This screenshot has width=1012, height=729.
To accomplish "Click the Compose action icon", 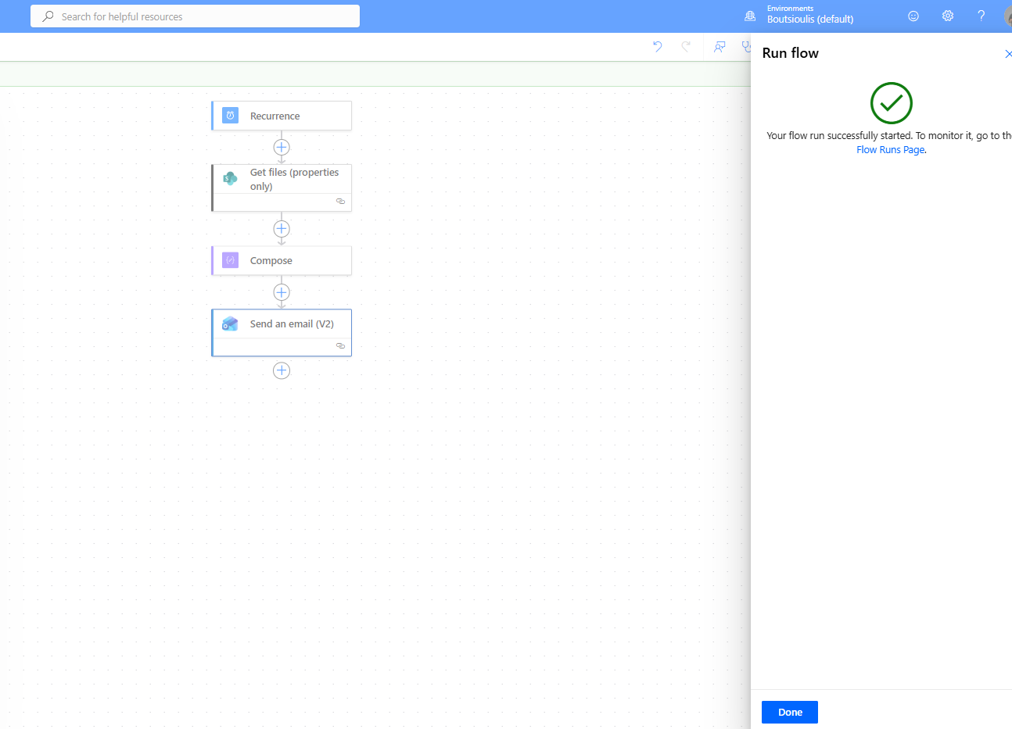I will 230,260.
